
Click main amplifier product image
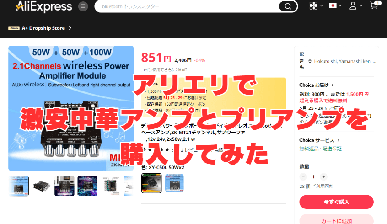coord(71,108)
